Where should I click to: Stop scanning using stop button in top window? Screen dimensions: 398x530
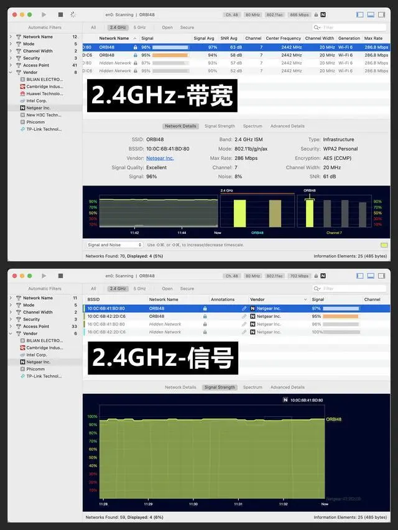tap(60, 14)
